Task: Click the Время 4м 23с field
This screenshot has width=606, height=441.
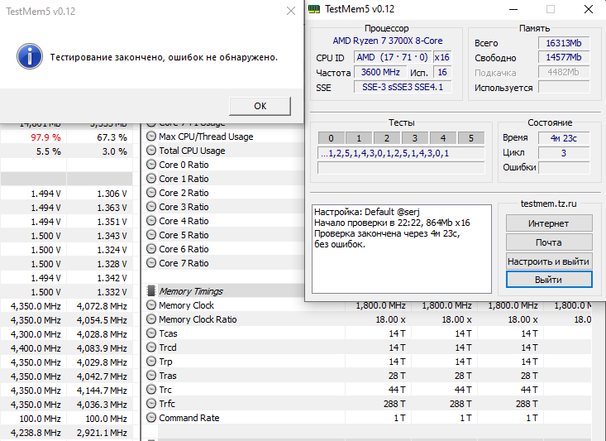Action: coord(564,137)
